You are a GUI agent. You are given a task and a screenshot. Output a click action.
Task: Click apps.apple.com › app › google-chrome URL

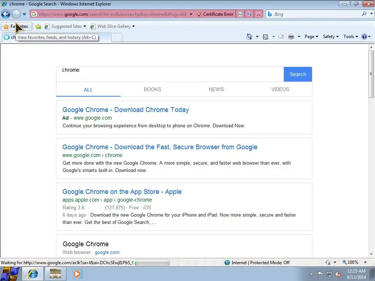107,200
